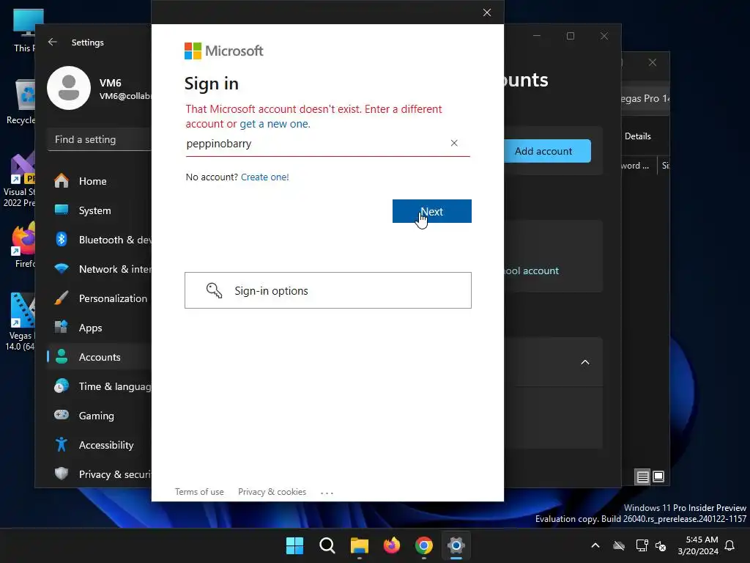The image size is (750, 563).
Task: Show more options via the ellipsis in footer
Action: pos(327,492)
